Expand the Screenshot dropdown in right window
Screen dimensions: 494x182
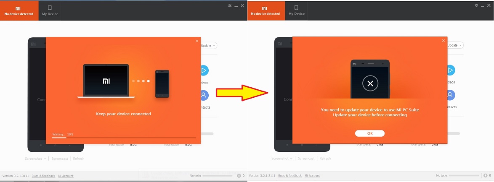coord(282,159)
